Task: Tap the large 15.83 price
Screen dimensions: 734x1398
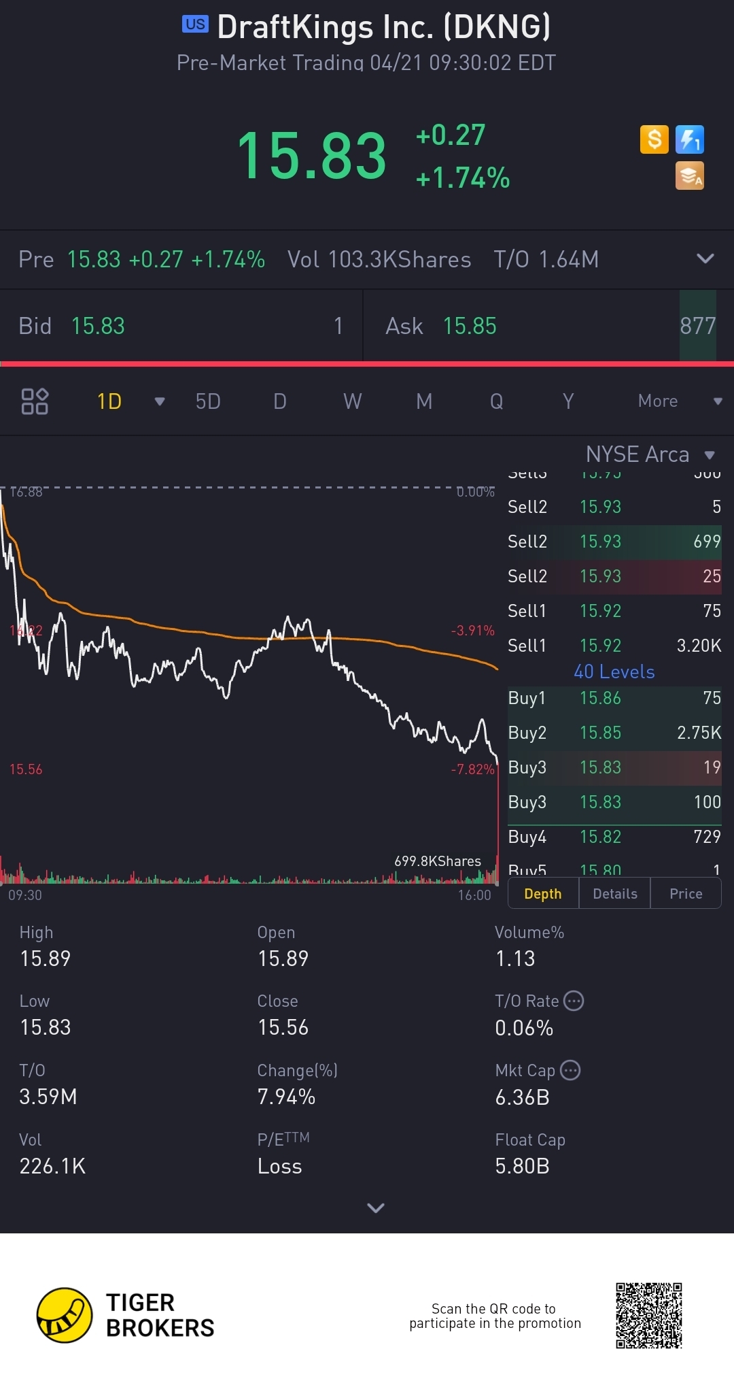Action: 312,156
